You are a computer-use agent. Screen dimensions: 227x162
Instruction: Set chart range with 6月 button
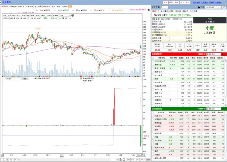133,160
